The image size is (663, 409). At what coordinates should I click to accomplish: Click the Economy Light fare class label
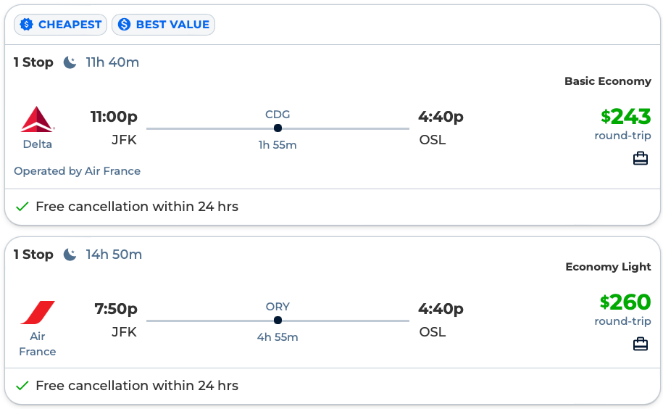tap(608, 267)
